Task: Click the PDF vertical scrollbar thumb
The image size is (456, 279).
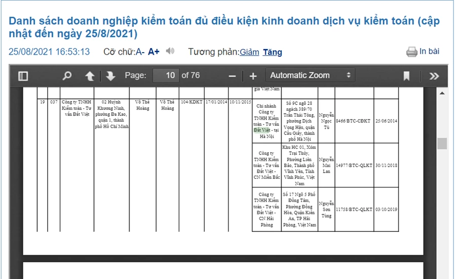Action: tap(442, 144)
